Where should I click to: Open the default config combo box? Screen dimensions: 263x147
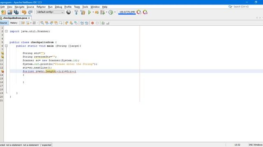(50, 12)
